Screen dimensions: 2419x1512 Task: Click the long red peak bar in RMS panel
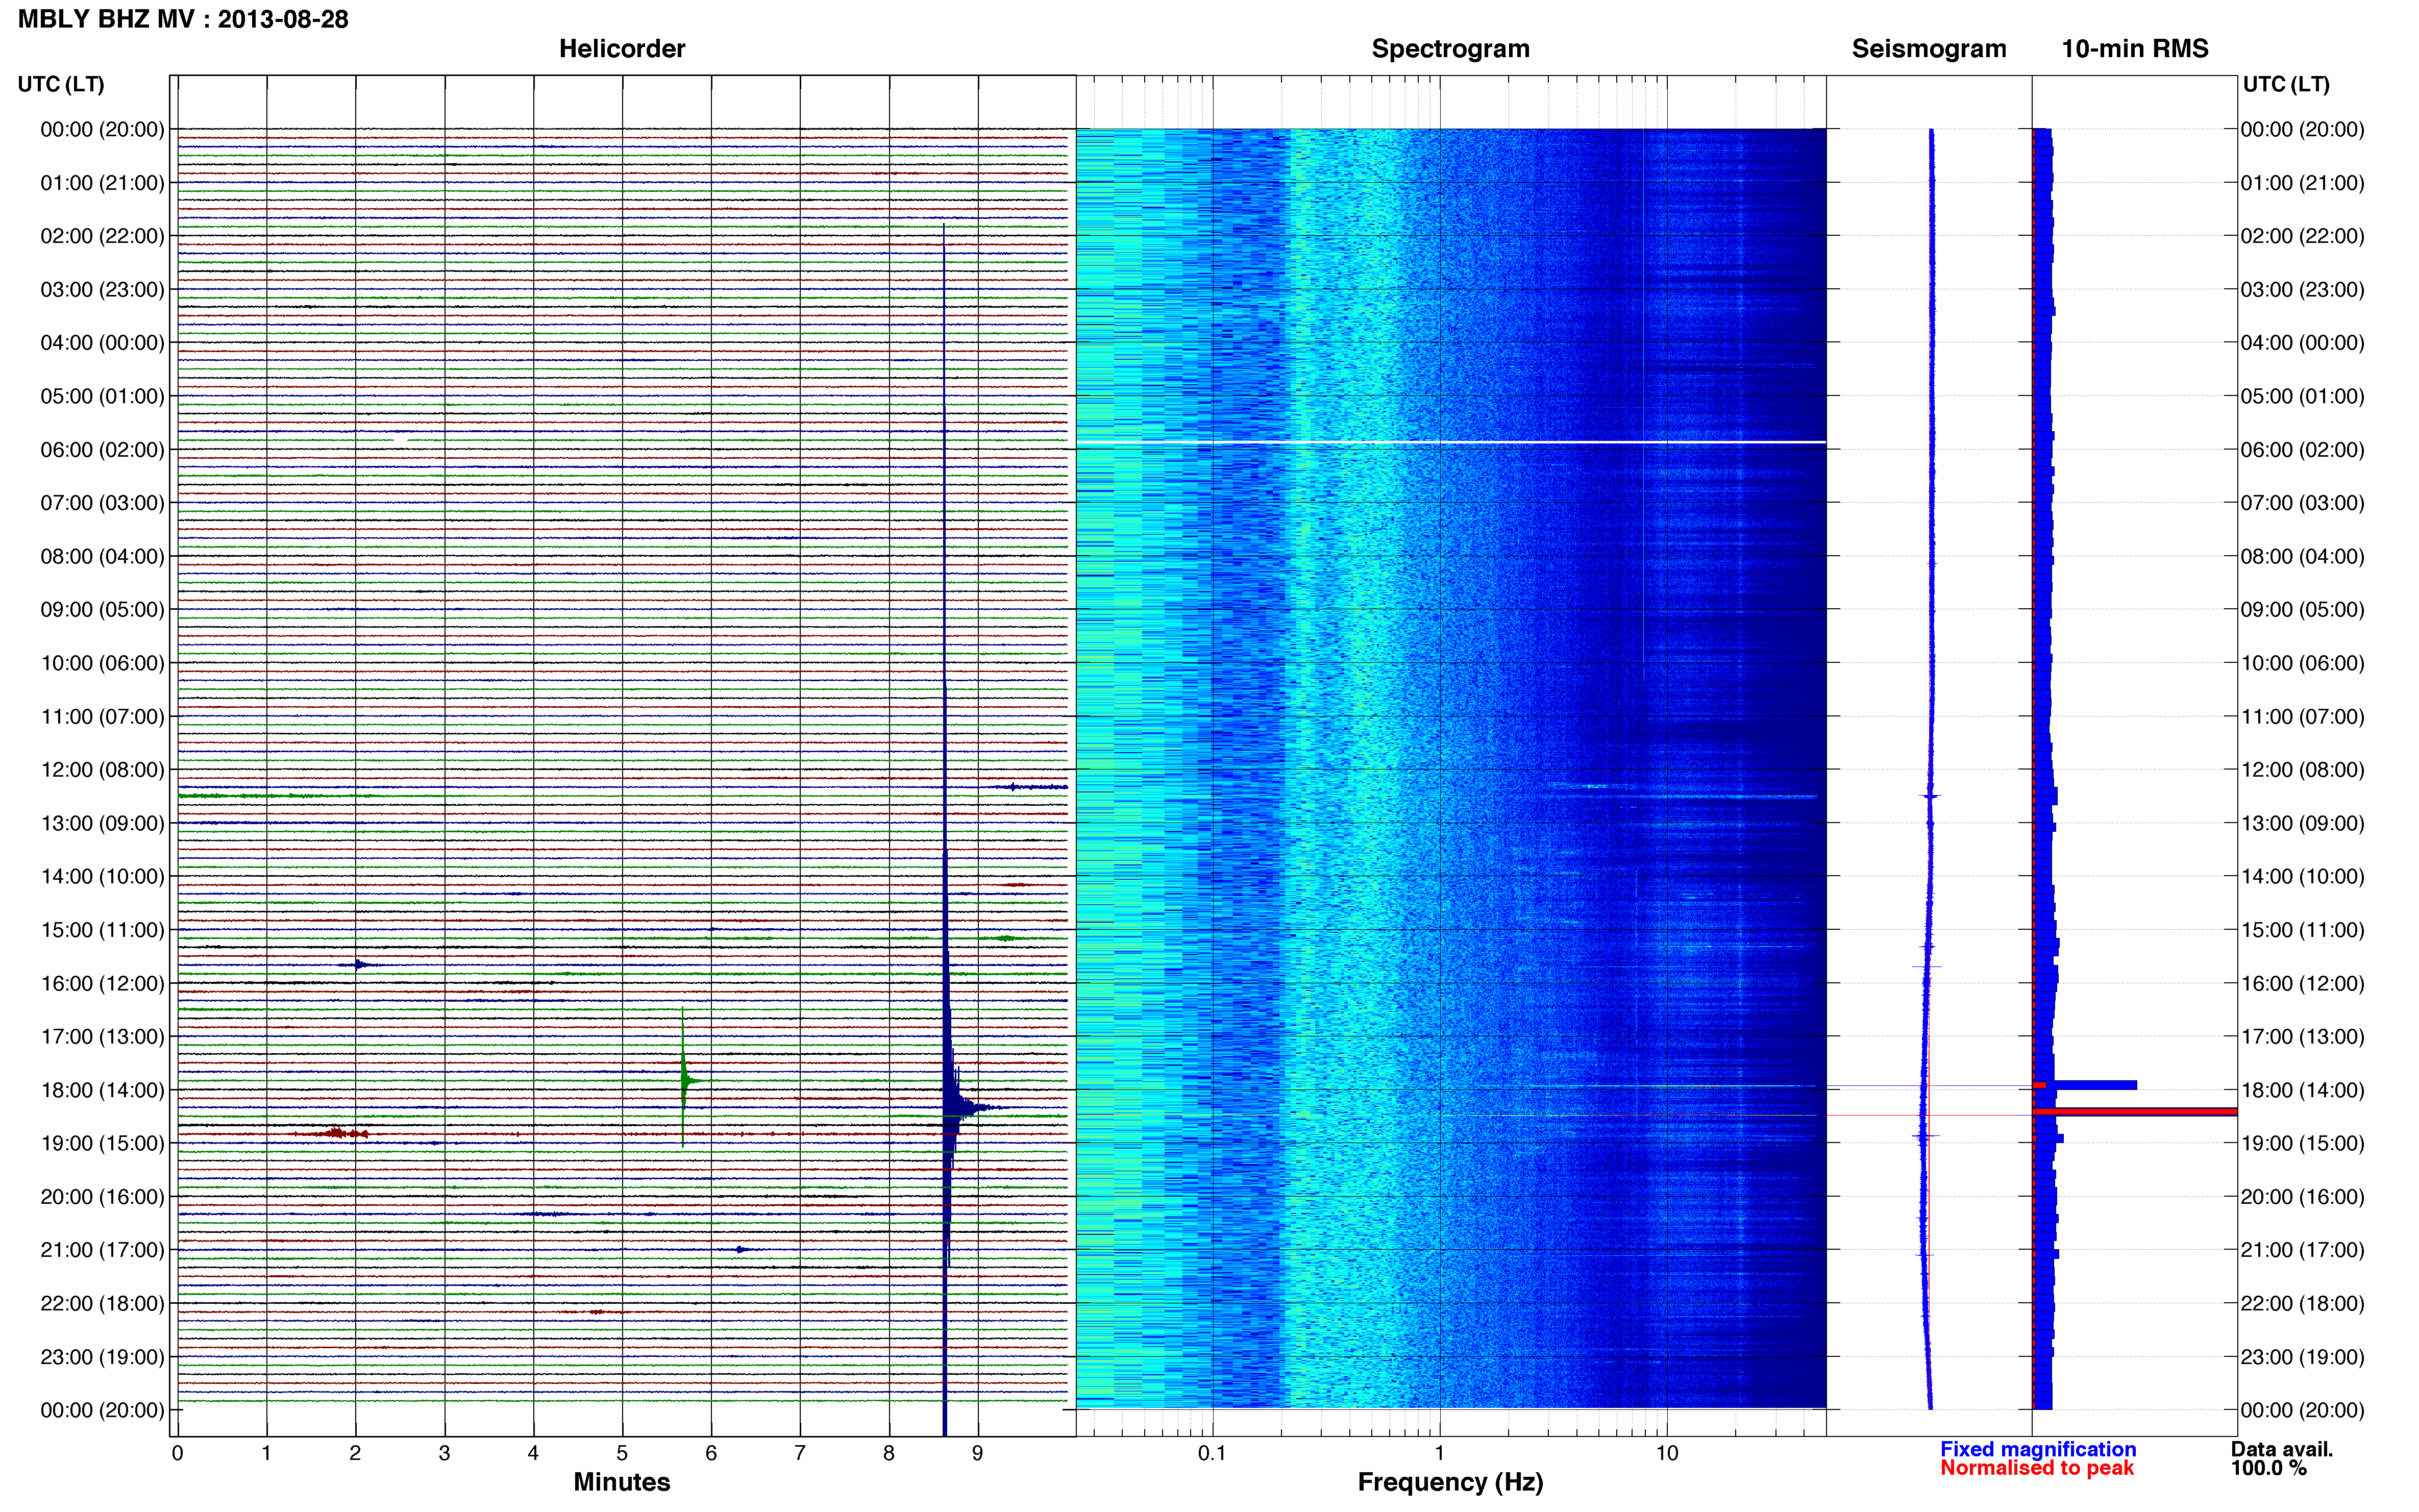pyautogui.click(x=2134, y=1111)
